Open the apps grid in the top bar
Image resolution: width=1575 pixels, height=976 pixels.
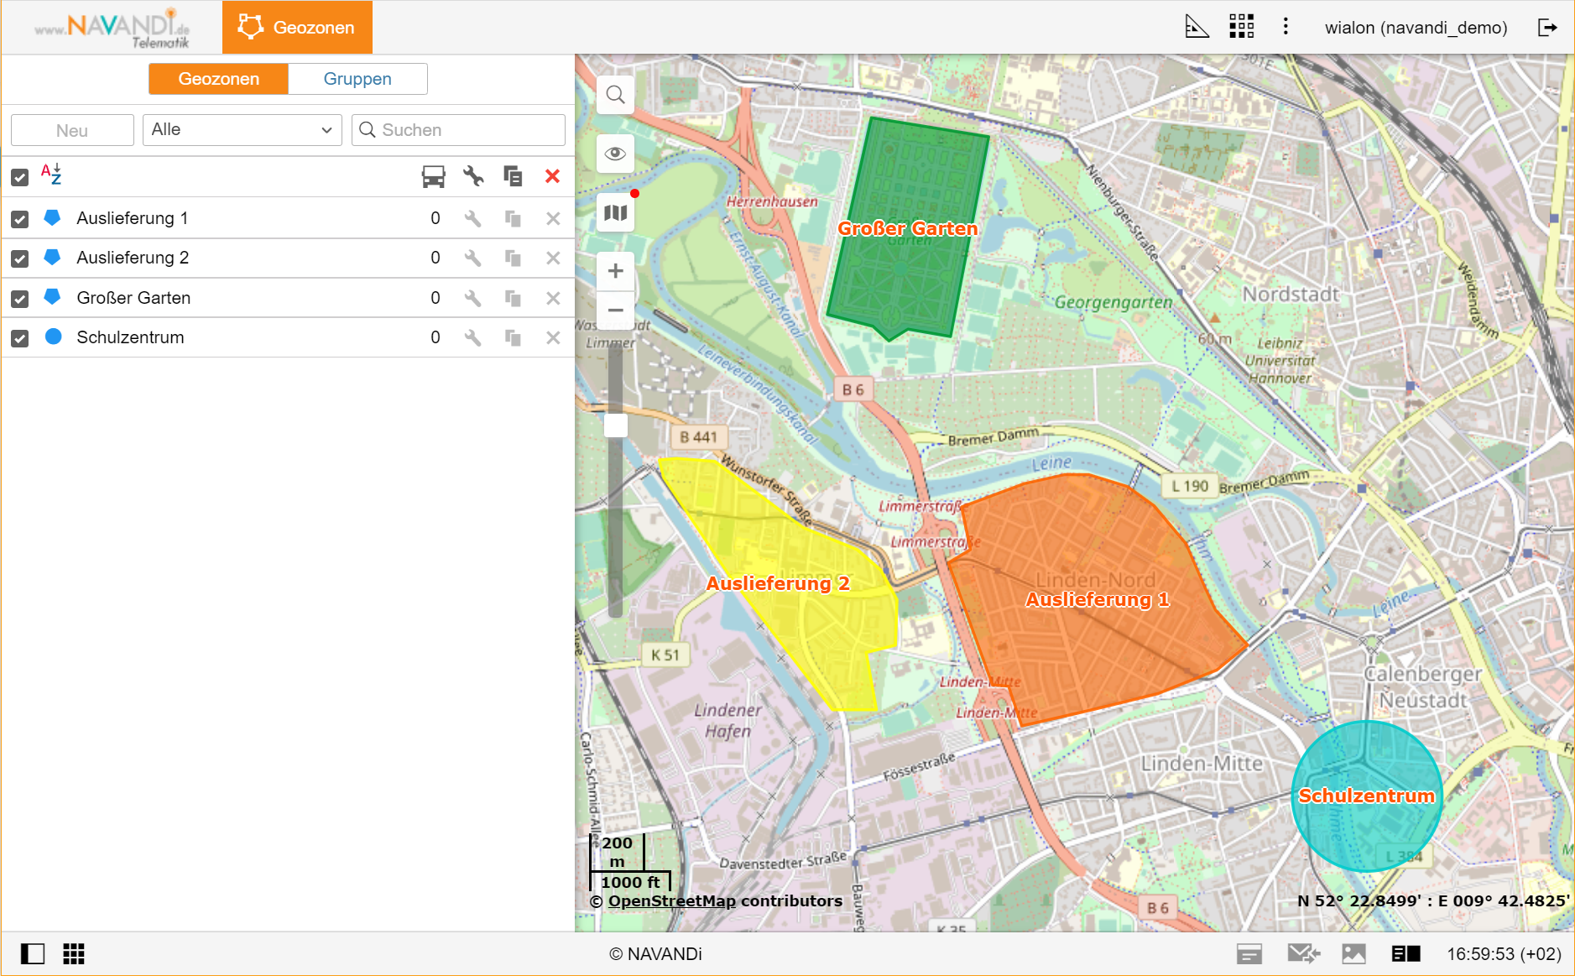tap(1241, 27)
